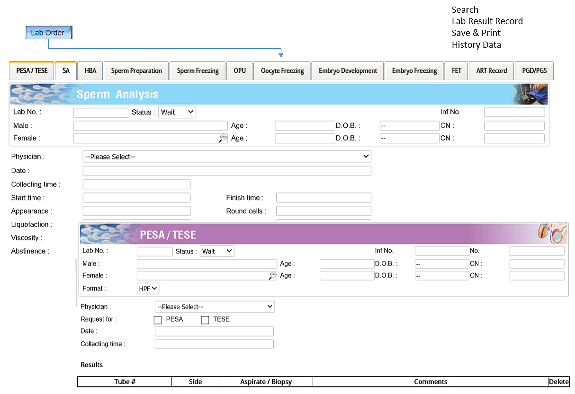Viewport: 575px width, 394px height.
Task: Click the Male D.O.B. field in PESA / TESE
Action: (442, 264)
